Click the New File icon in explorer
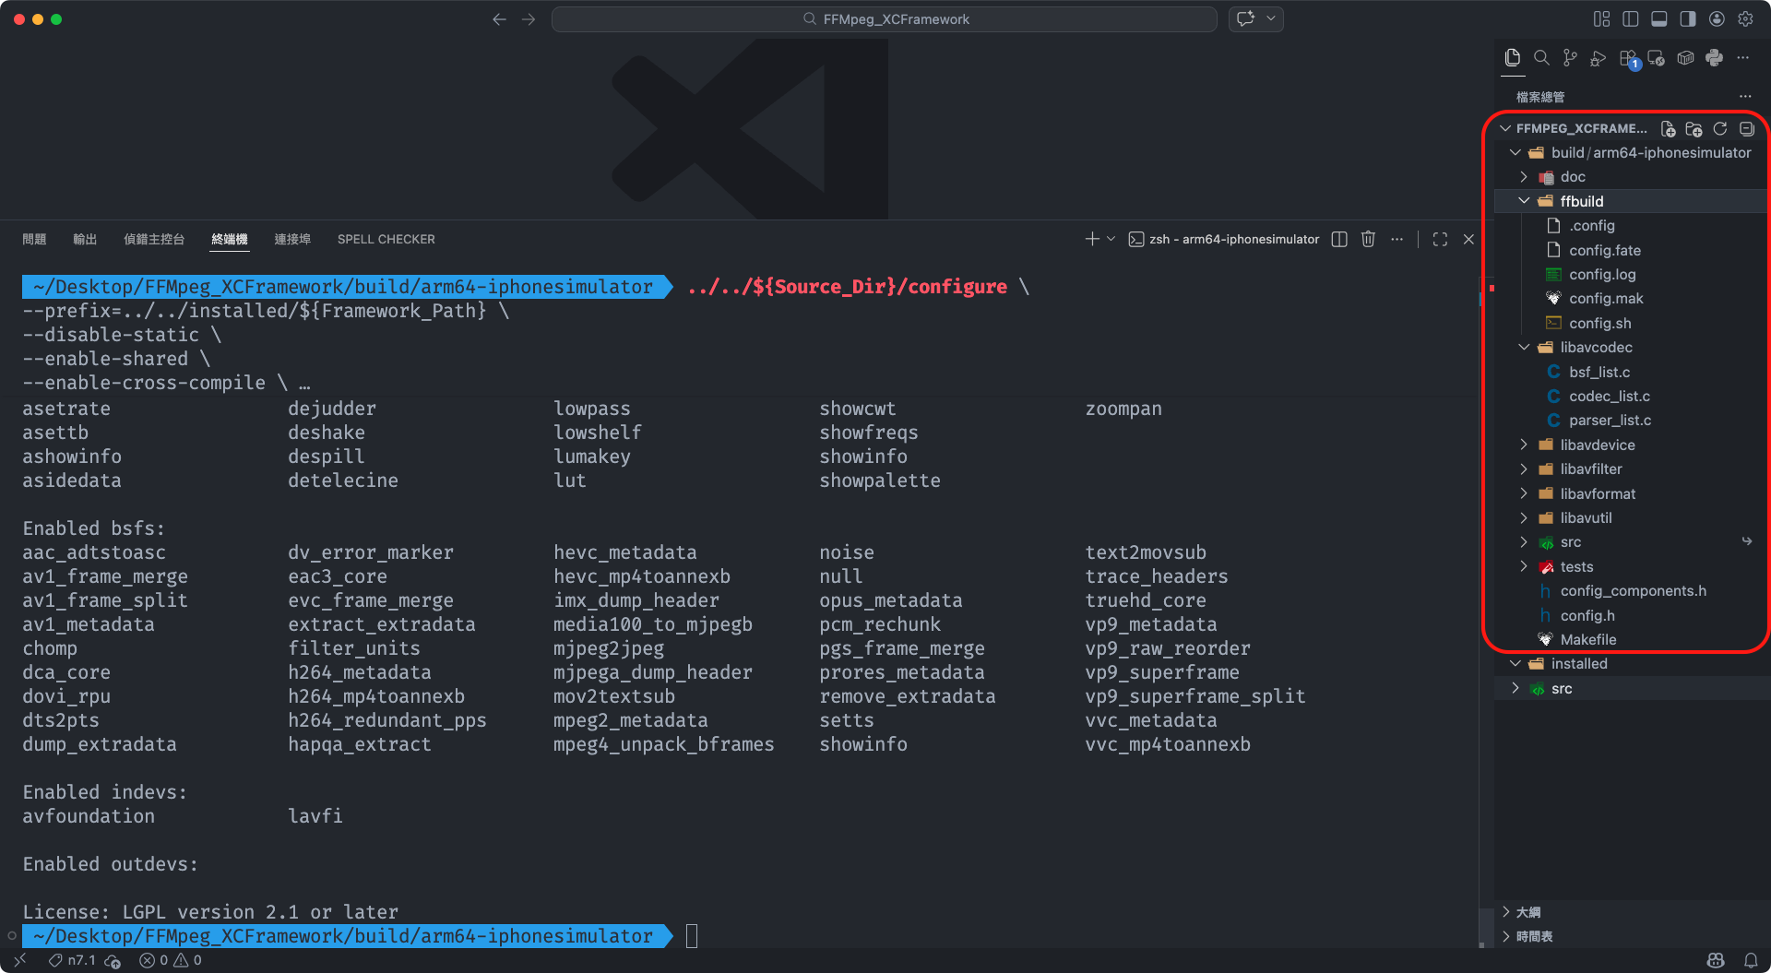Viewport: 1771px width, 973px height. point(1668,129)
